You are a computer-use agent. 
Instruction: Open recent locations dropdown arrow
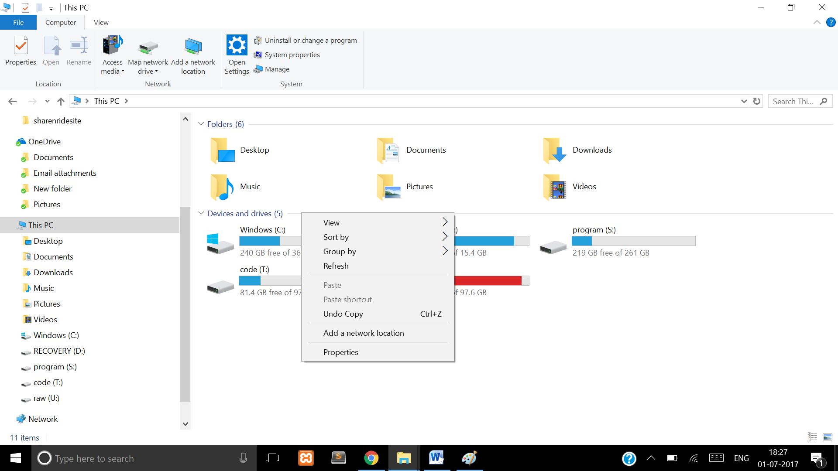pos(47,101)
